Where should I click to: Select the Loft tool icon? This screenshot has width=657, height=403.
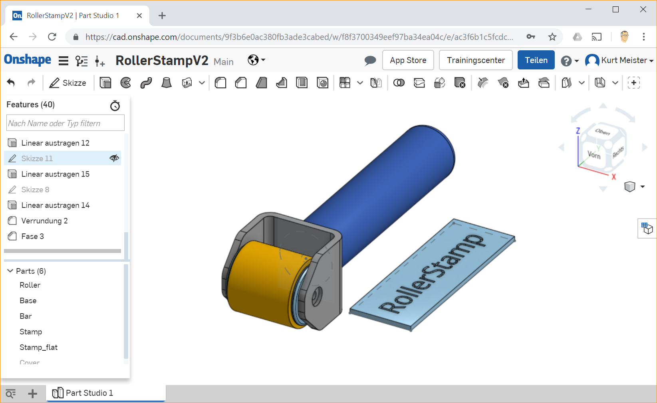[x=167, y=83]
